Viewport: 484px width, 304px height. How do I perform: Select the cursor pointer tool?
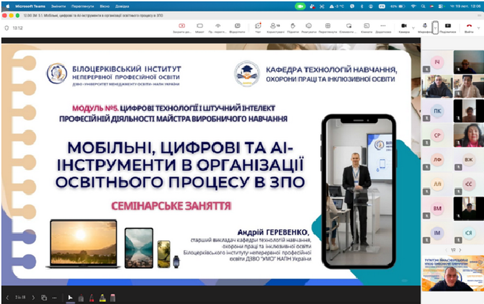click(x=69, y=297)
